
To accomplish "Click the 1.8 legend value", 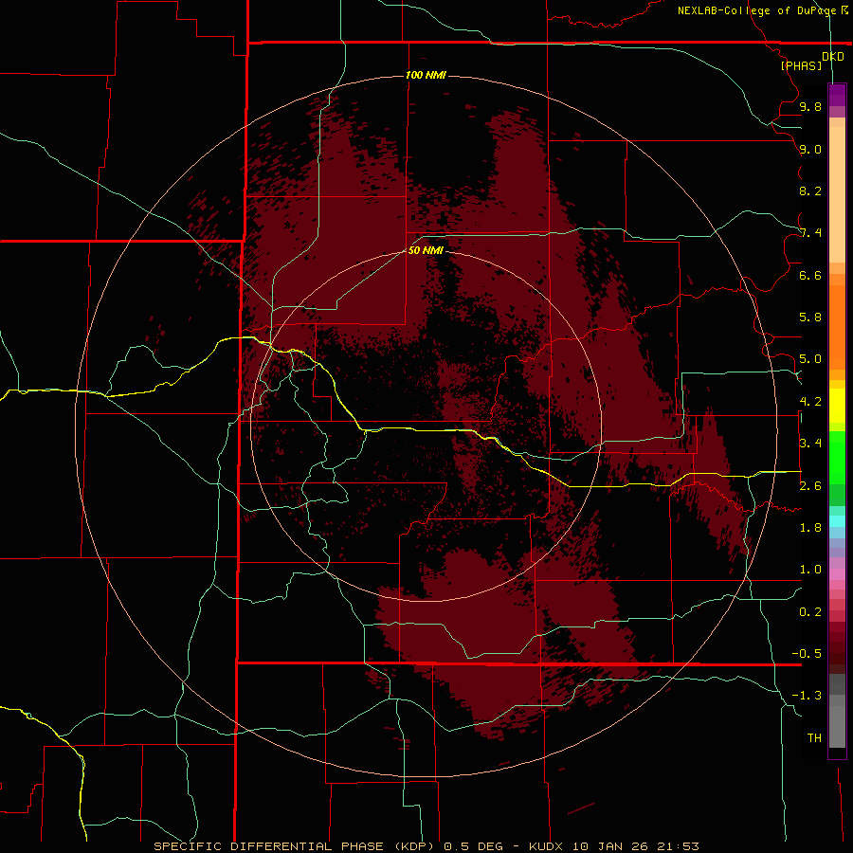I will [810, 528].
